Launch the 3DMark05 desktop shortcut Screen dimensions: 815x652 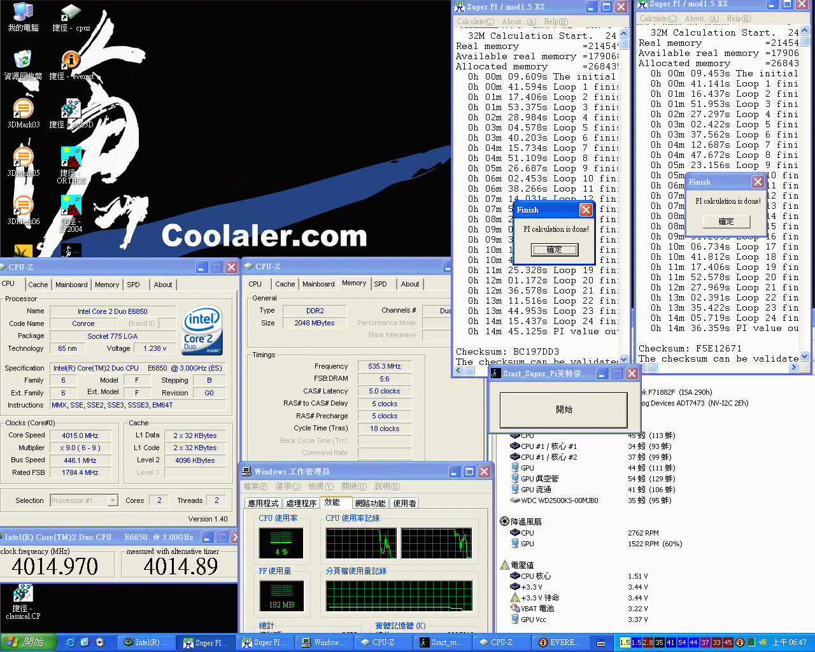[23, 161]
